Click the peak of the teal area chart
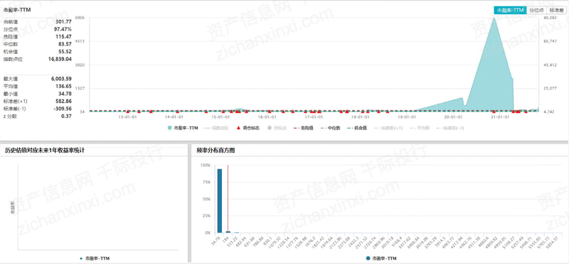This screenshot has height=264, width=569. point(494,18)
